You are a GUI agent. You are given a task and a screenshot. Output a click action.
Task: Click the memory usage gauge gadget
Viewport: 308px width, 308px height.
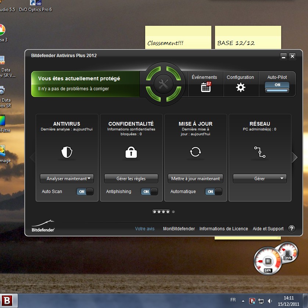click(289, 252)
